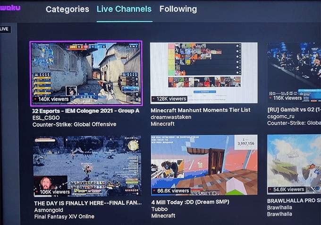Click the Asmongold channel name

49,210
